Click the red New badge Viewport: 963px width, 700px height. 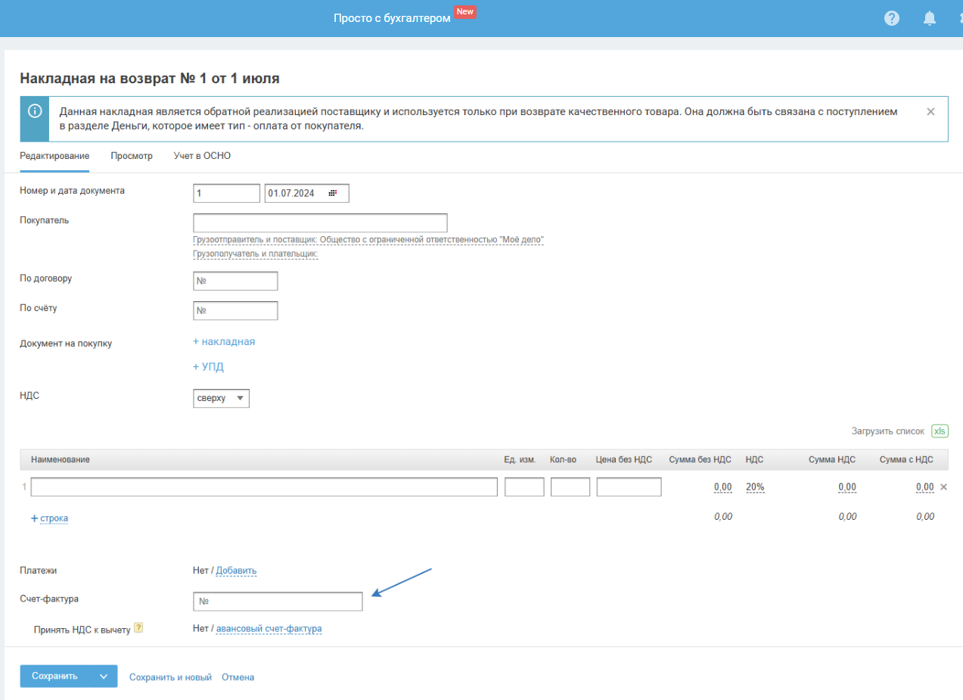[464, 12]
